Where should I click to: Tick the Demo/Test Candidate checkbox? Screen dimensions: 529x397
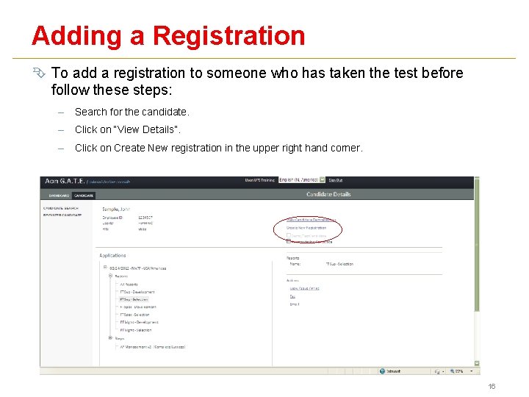(289, 235)
